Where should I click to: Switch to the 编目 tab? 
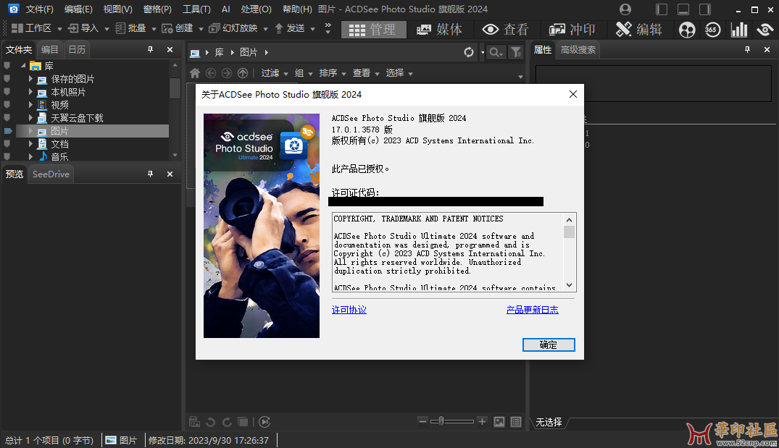[x=50, y=50]
